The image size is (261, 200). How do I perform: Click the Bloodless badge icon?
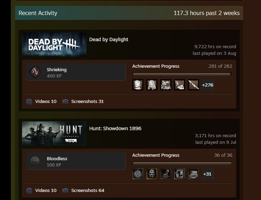35,161
